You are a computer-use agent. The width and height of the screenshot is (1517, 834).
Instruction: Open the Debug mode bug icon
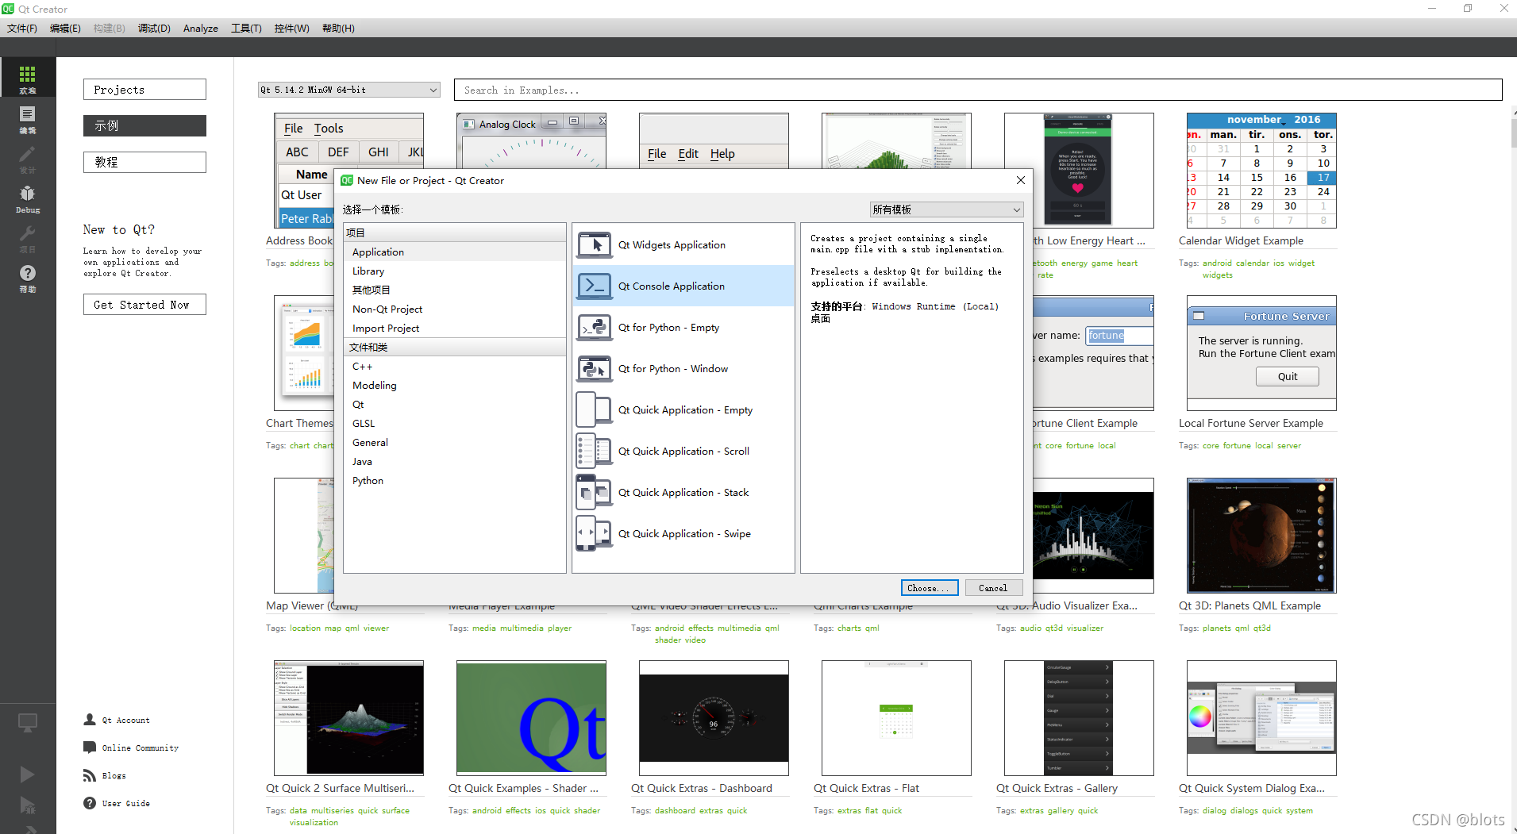(28, 198)
